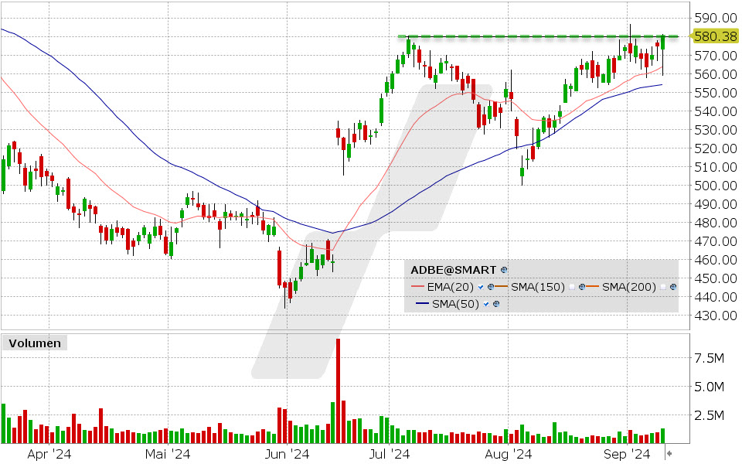This screenshot has height=464, width=742.
Task: Click the green dashed resistance line
Action: click(x=538, y=36)
